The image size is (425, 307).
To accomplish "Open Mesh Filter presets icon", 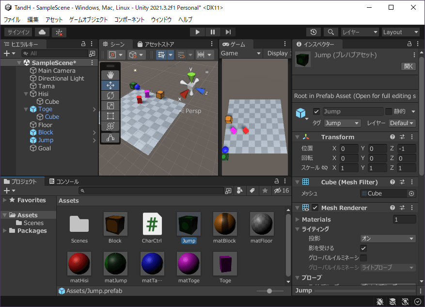I will click(x=402, y=182).
